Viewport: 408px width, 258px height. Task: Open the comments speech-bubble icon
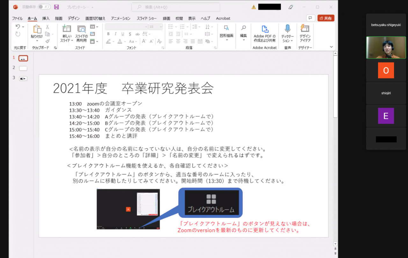[x=310, y=18]
